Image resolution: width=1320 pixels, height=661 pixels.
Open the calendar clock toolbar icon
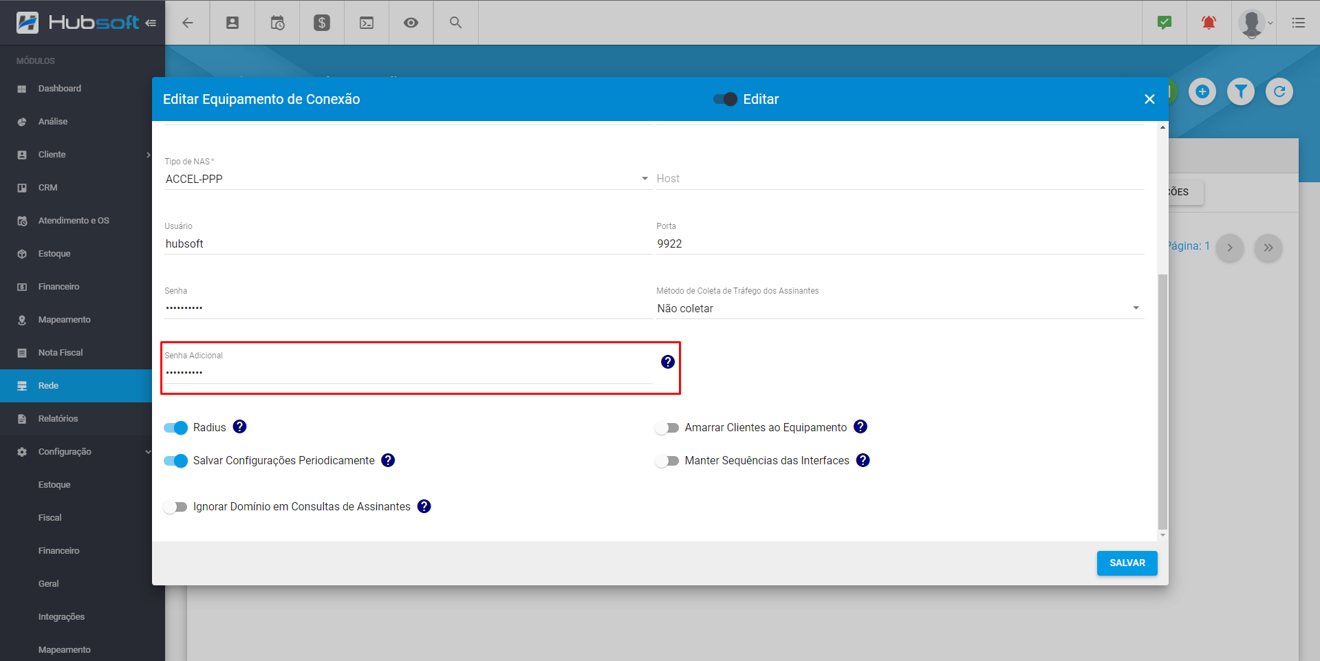[x=277, y=23]
